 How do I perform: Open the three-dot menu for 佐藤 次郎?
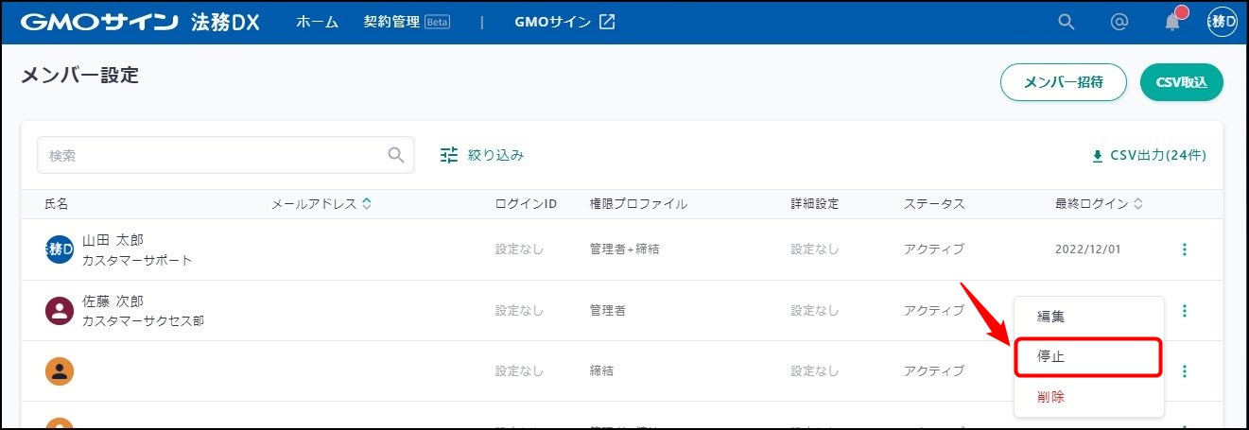tap(1185, 311)
